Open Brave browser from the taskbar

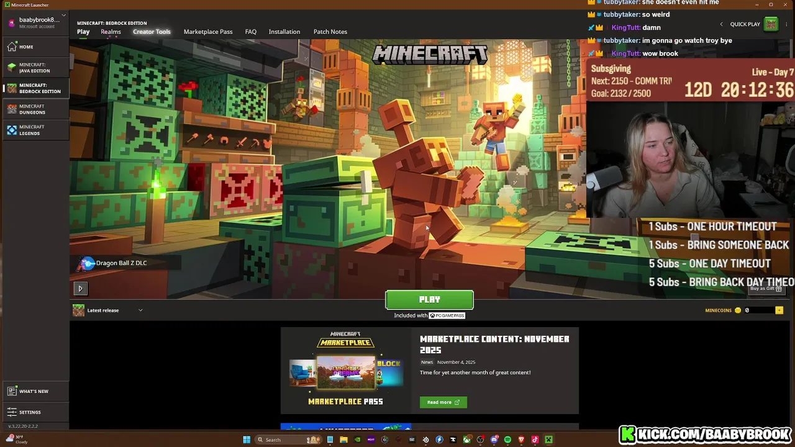pyautogui.click(x=521, y=440)
